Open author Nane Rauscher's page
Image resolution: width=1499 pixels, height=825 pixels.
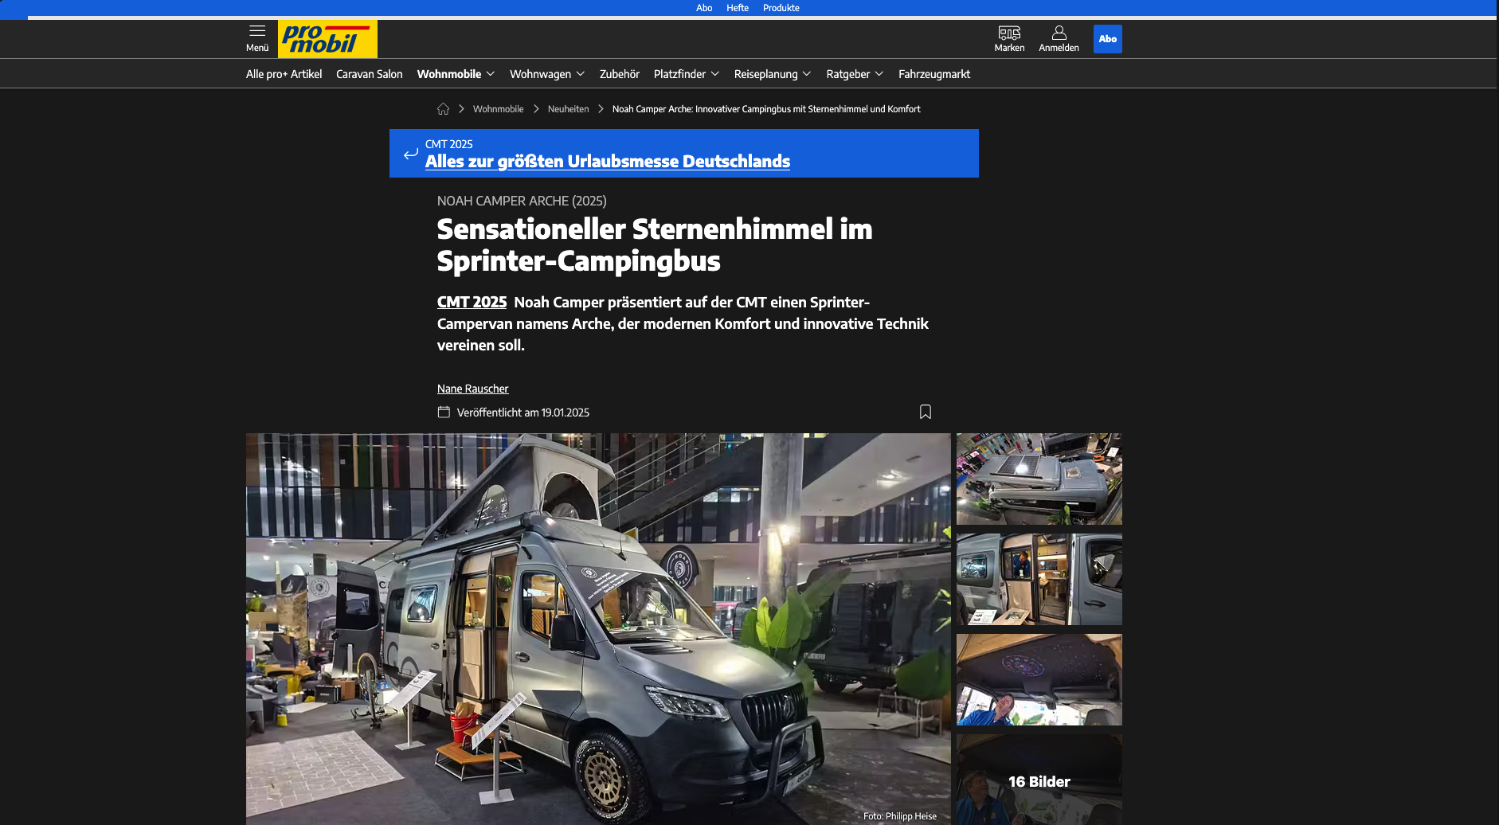472,389
